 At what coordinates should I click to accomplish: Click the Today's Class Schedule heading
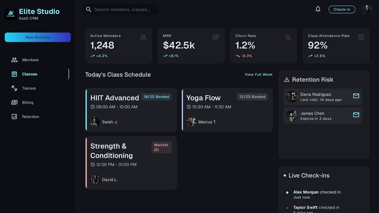point(118,75)
